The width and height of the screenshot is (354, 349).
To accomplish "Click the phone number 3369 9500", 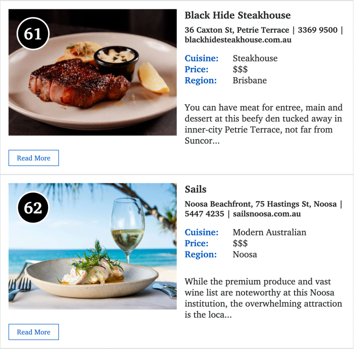I will [317, 30].
